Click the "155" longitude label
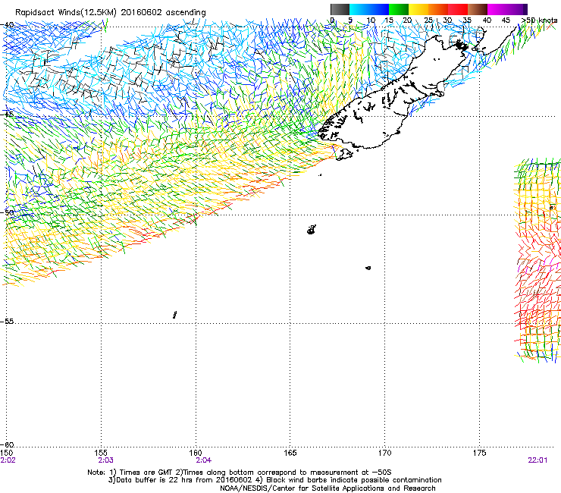 [102, 453]
